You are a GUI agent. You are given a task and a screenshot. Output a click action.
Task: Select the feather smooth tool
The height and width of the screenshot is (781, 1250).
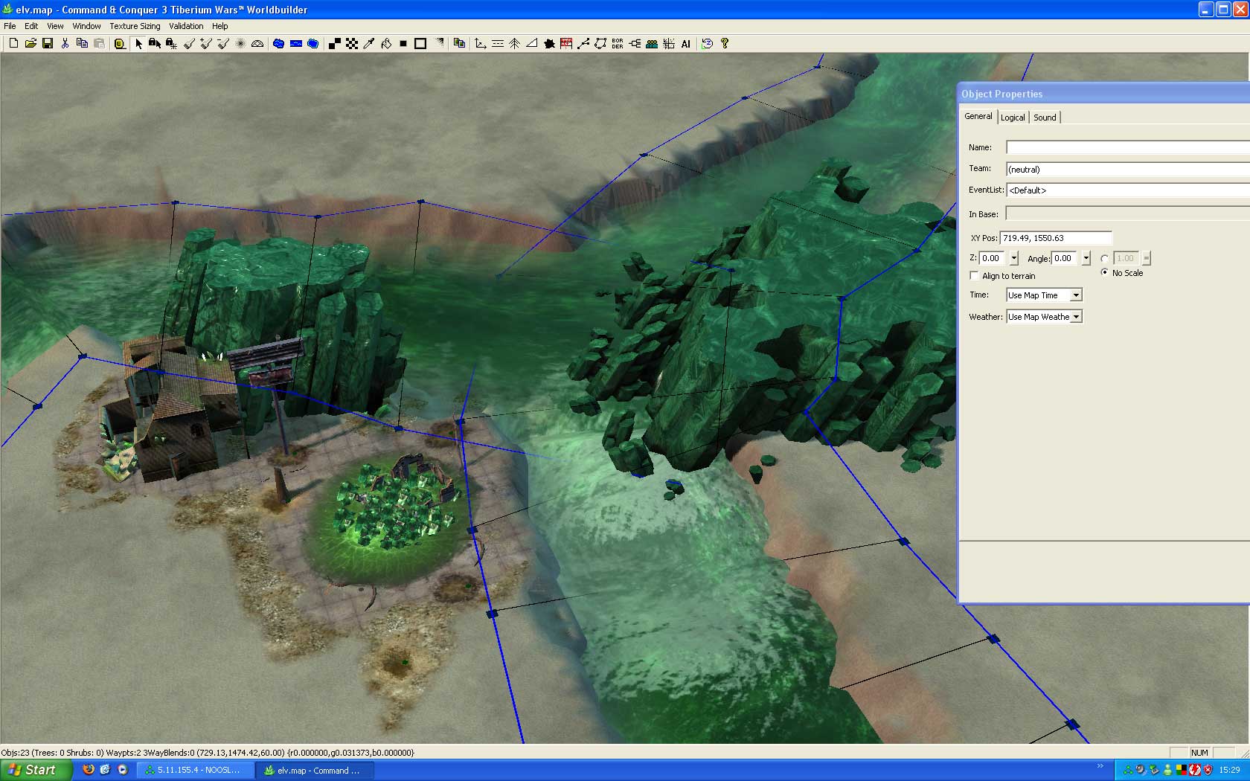click(x=240, y=44)
